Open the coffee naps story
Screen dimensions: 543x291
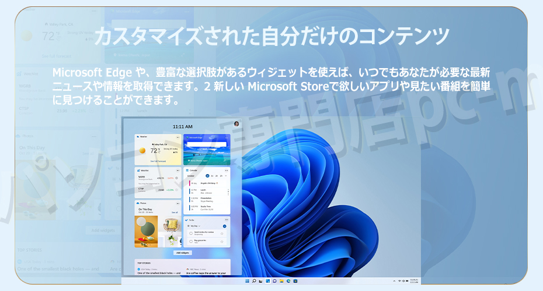tap(206, 273)
